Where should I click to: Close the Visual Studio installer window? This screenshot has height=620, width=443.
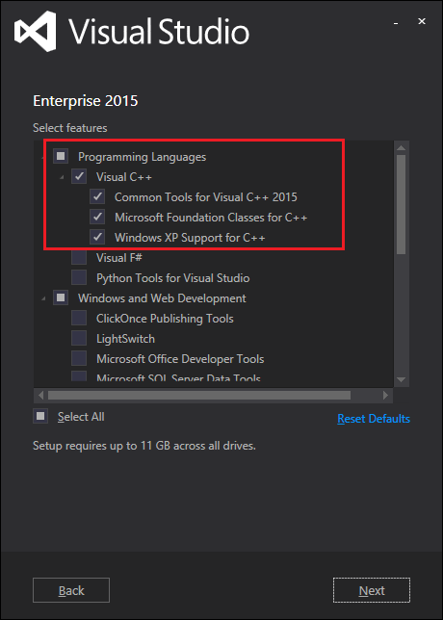[422, 21]
